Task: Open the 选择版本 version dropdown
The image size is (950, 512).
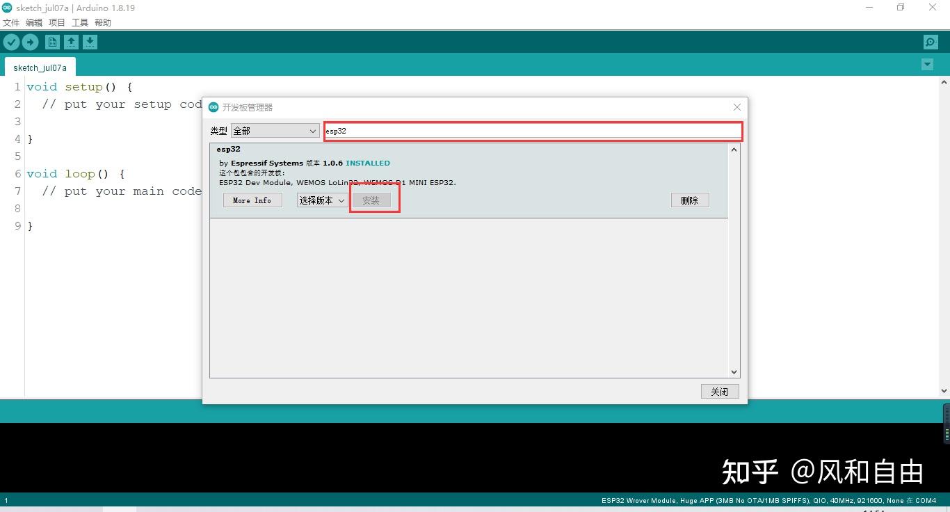Action: pyautogui.click(x=321, y=200)
